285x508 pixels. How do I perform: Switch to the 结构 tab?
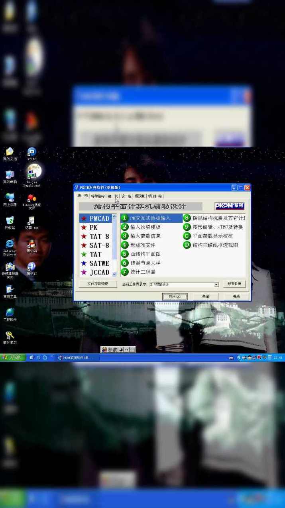click(x=83, y=196)
